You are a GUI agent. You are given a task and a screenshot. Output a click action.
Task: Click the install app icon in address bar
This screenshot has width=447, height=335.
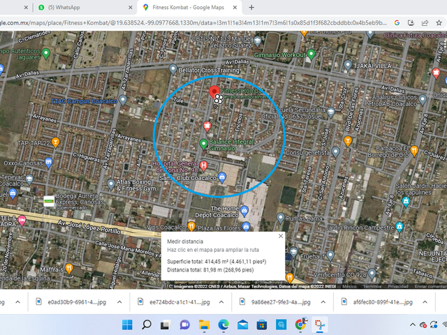[x=411, y=23]
